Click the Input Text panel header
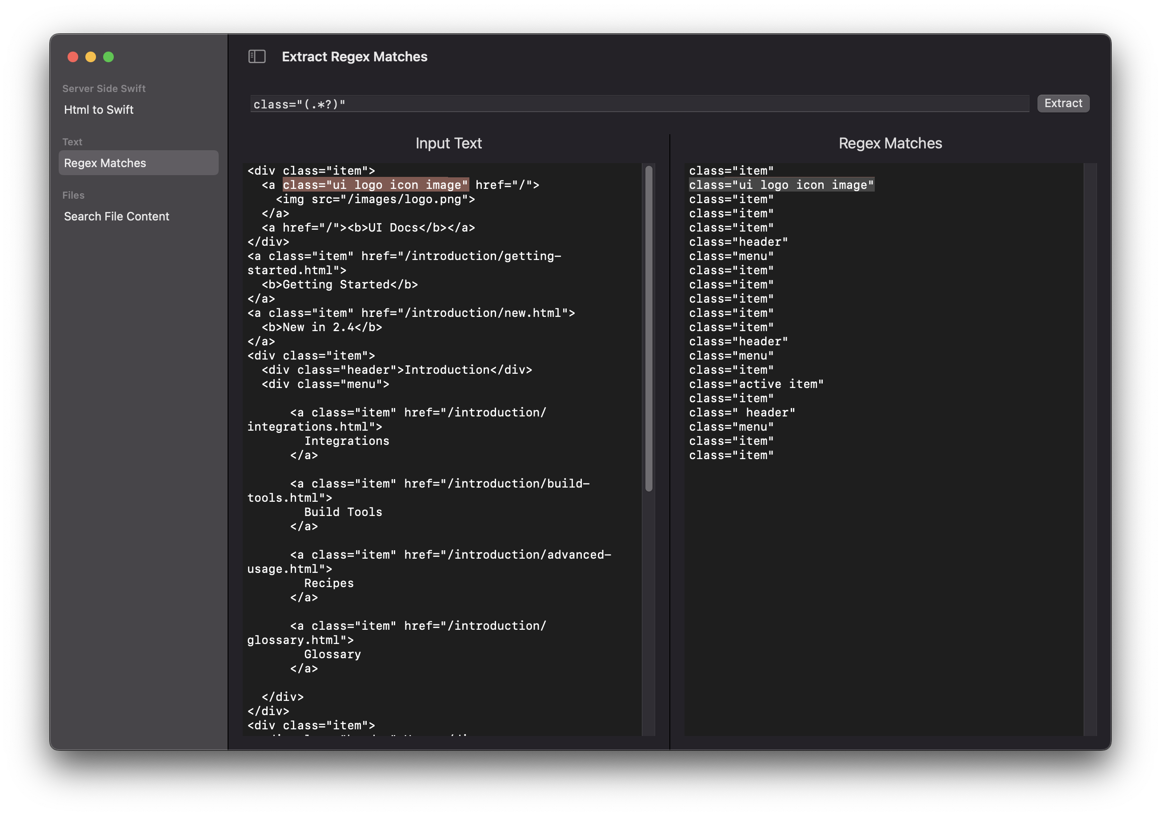1161x816 pixels. [x=448, y=143]
